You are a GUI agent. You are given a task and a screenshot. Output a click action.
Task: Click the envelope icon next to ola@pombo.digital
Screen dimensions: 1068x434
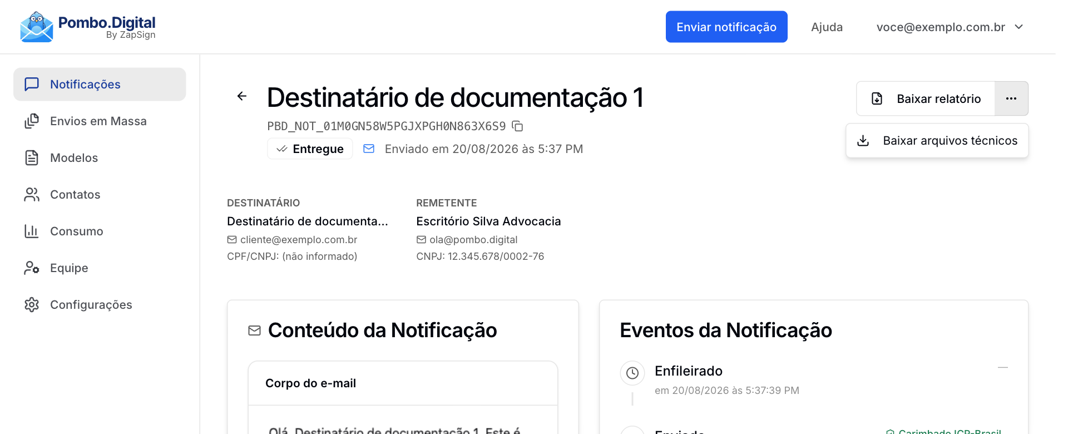point(421,239)
